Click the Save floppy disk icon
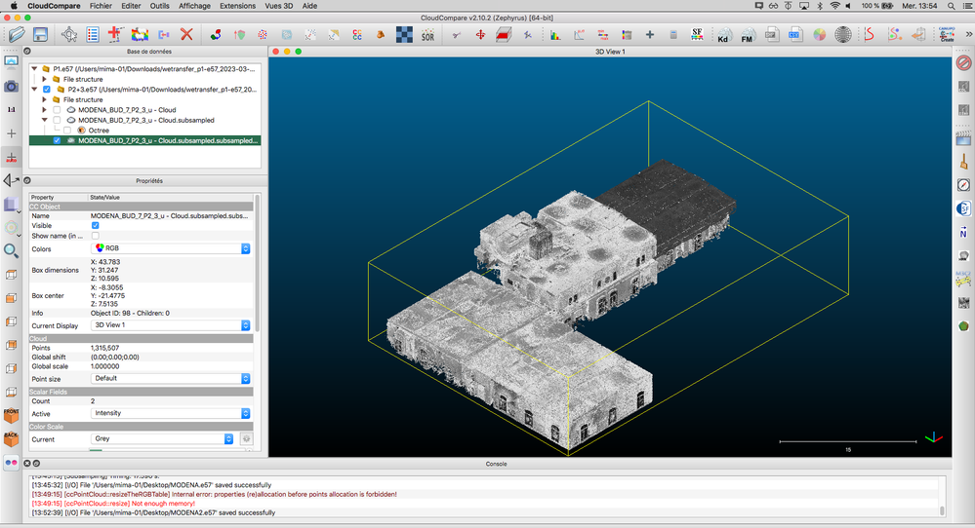Screen dimensions: 975x528 [42, 35]
